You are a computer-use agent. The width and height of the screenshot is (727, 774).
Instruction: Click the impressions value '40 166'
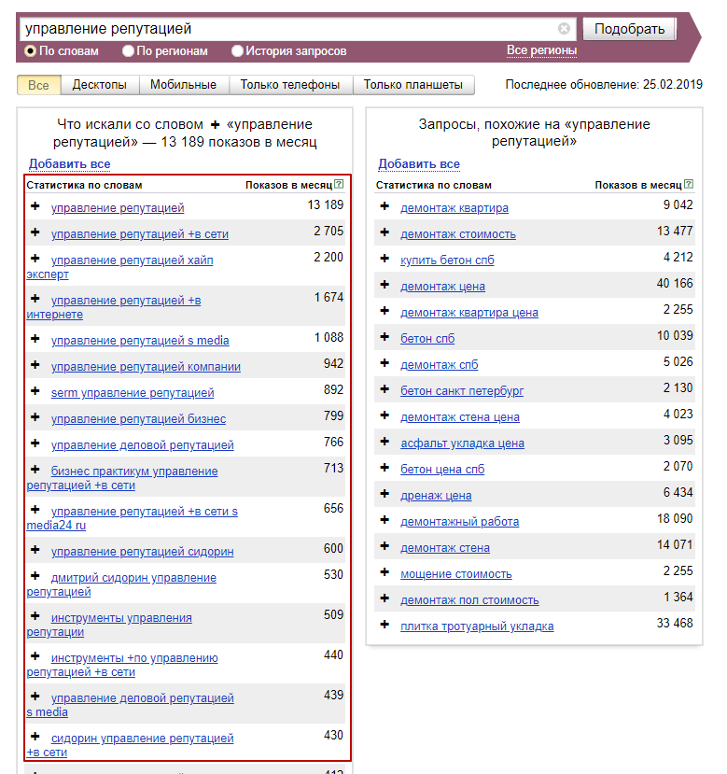pos(675,283)
